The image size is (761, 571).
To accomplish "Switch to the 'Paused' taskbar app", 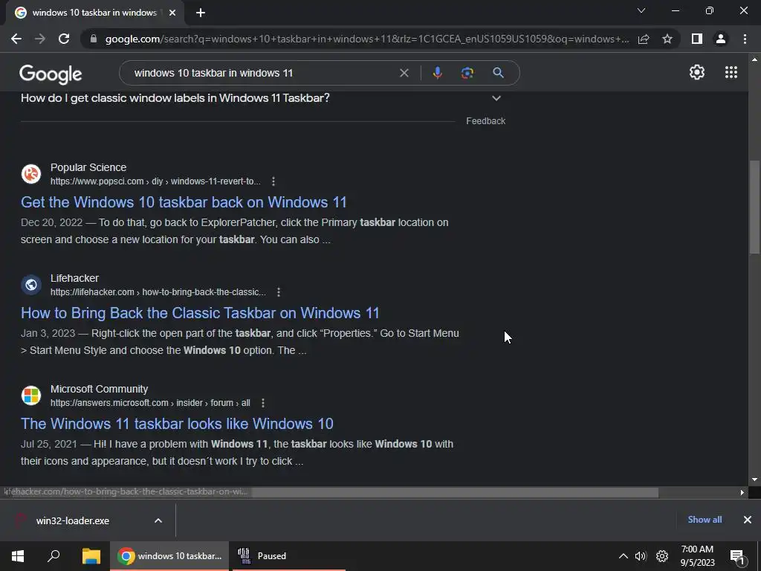I will pyautogui.click(x=289, y=556).
